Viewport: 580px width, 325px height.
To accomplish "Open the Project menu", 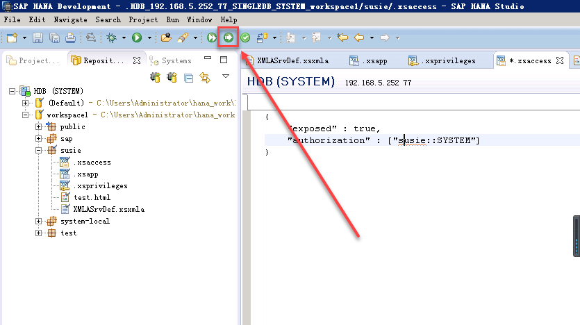I will 143,19.
